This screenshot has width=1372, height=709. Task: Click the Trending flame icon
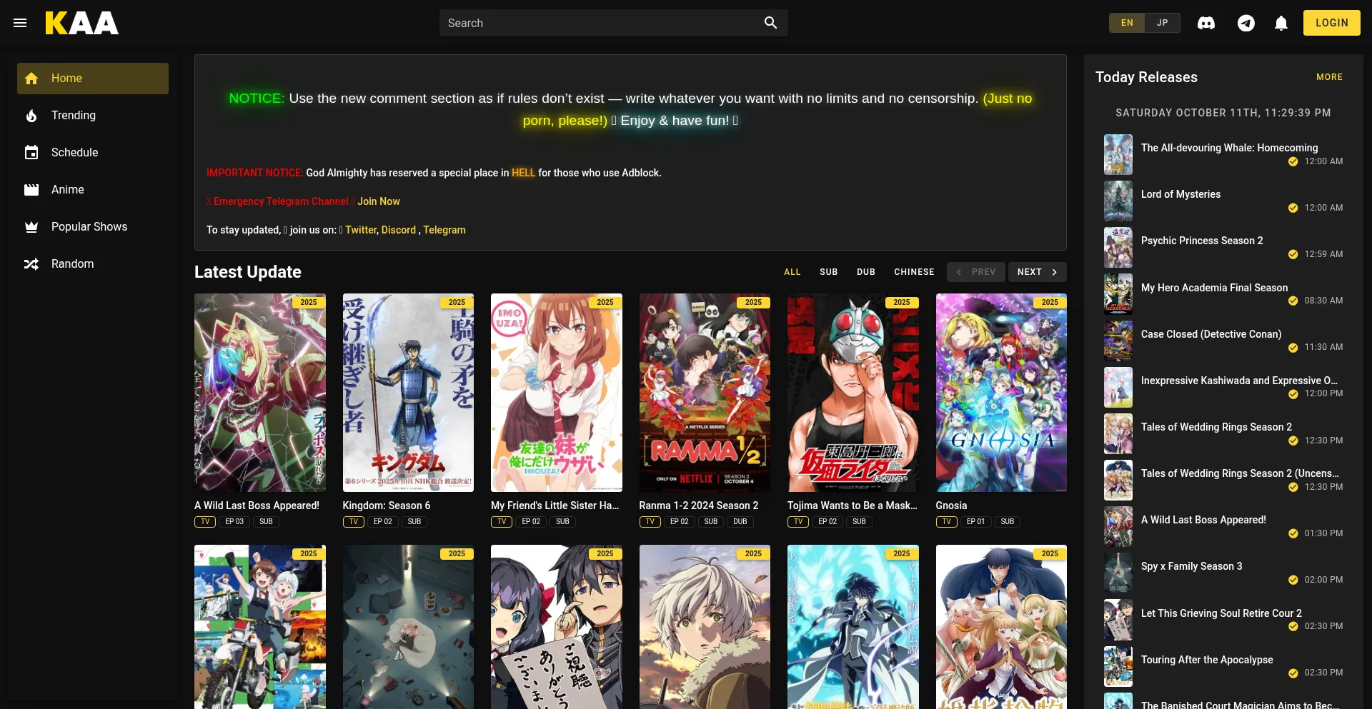click(x=31, y=116)
